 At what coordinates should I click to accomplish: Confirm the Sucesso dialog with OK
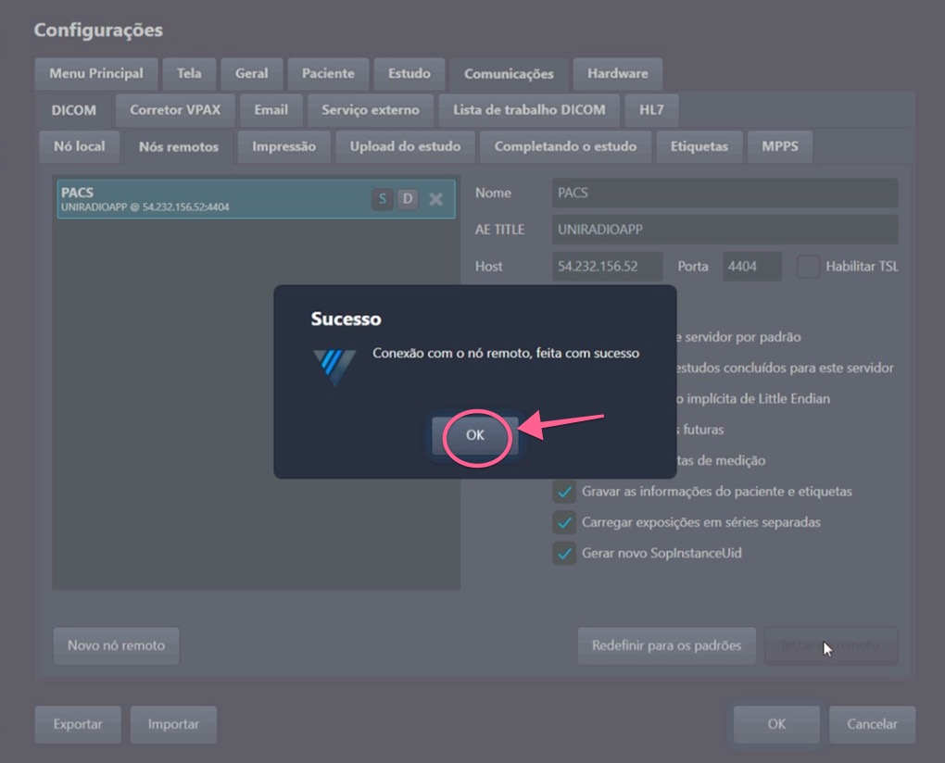(x=475, y=435)
